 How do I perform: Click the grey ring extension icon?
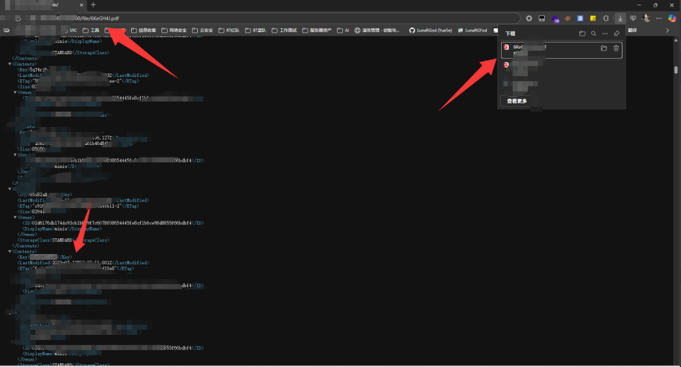pyautogui.click(x=529, y=18)
